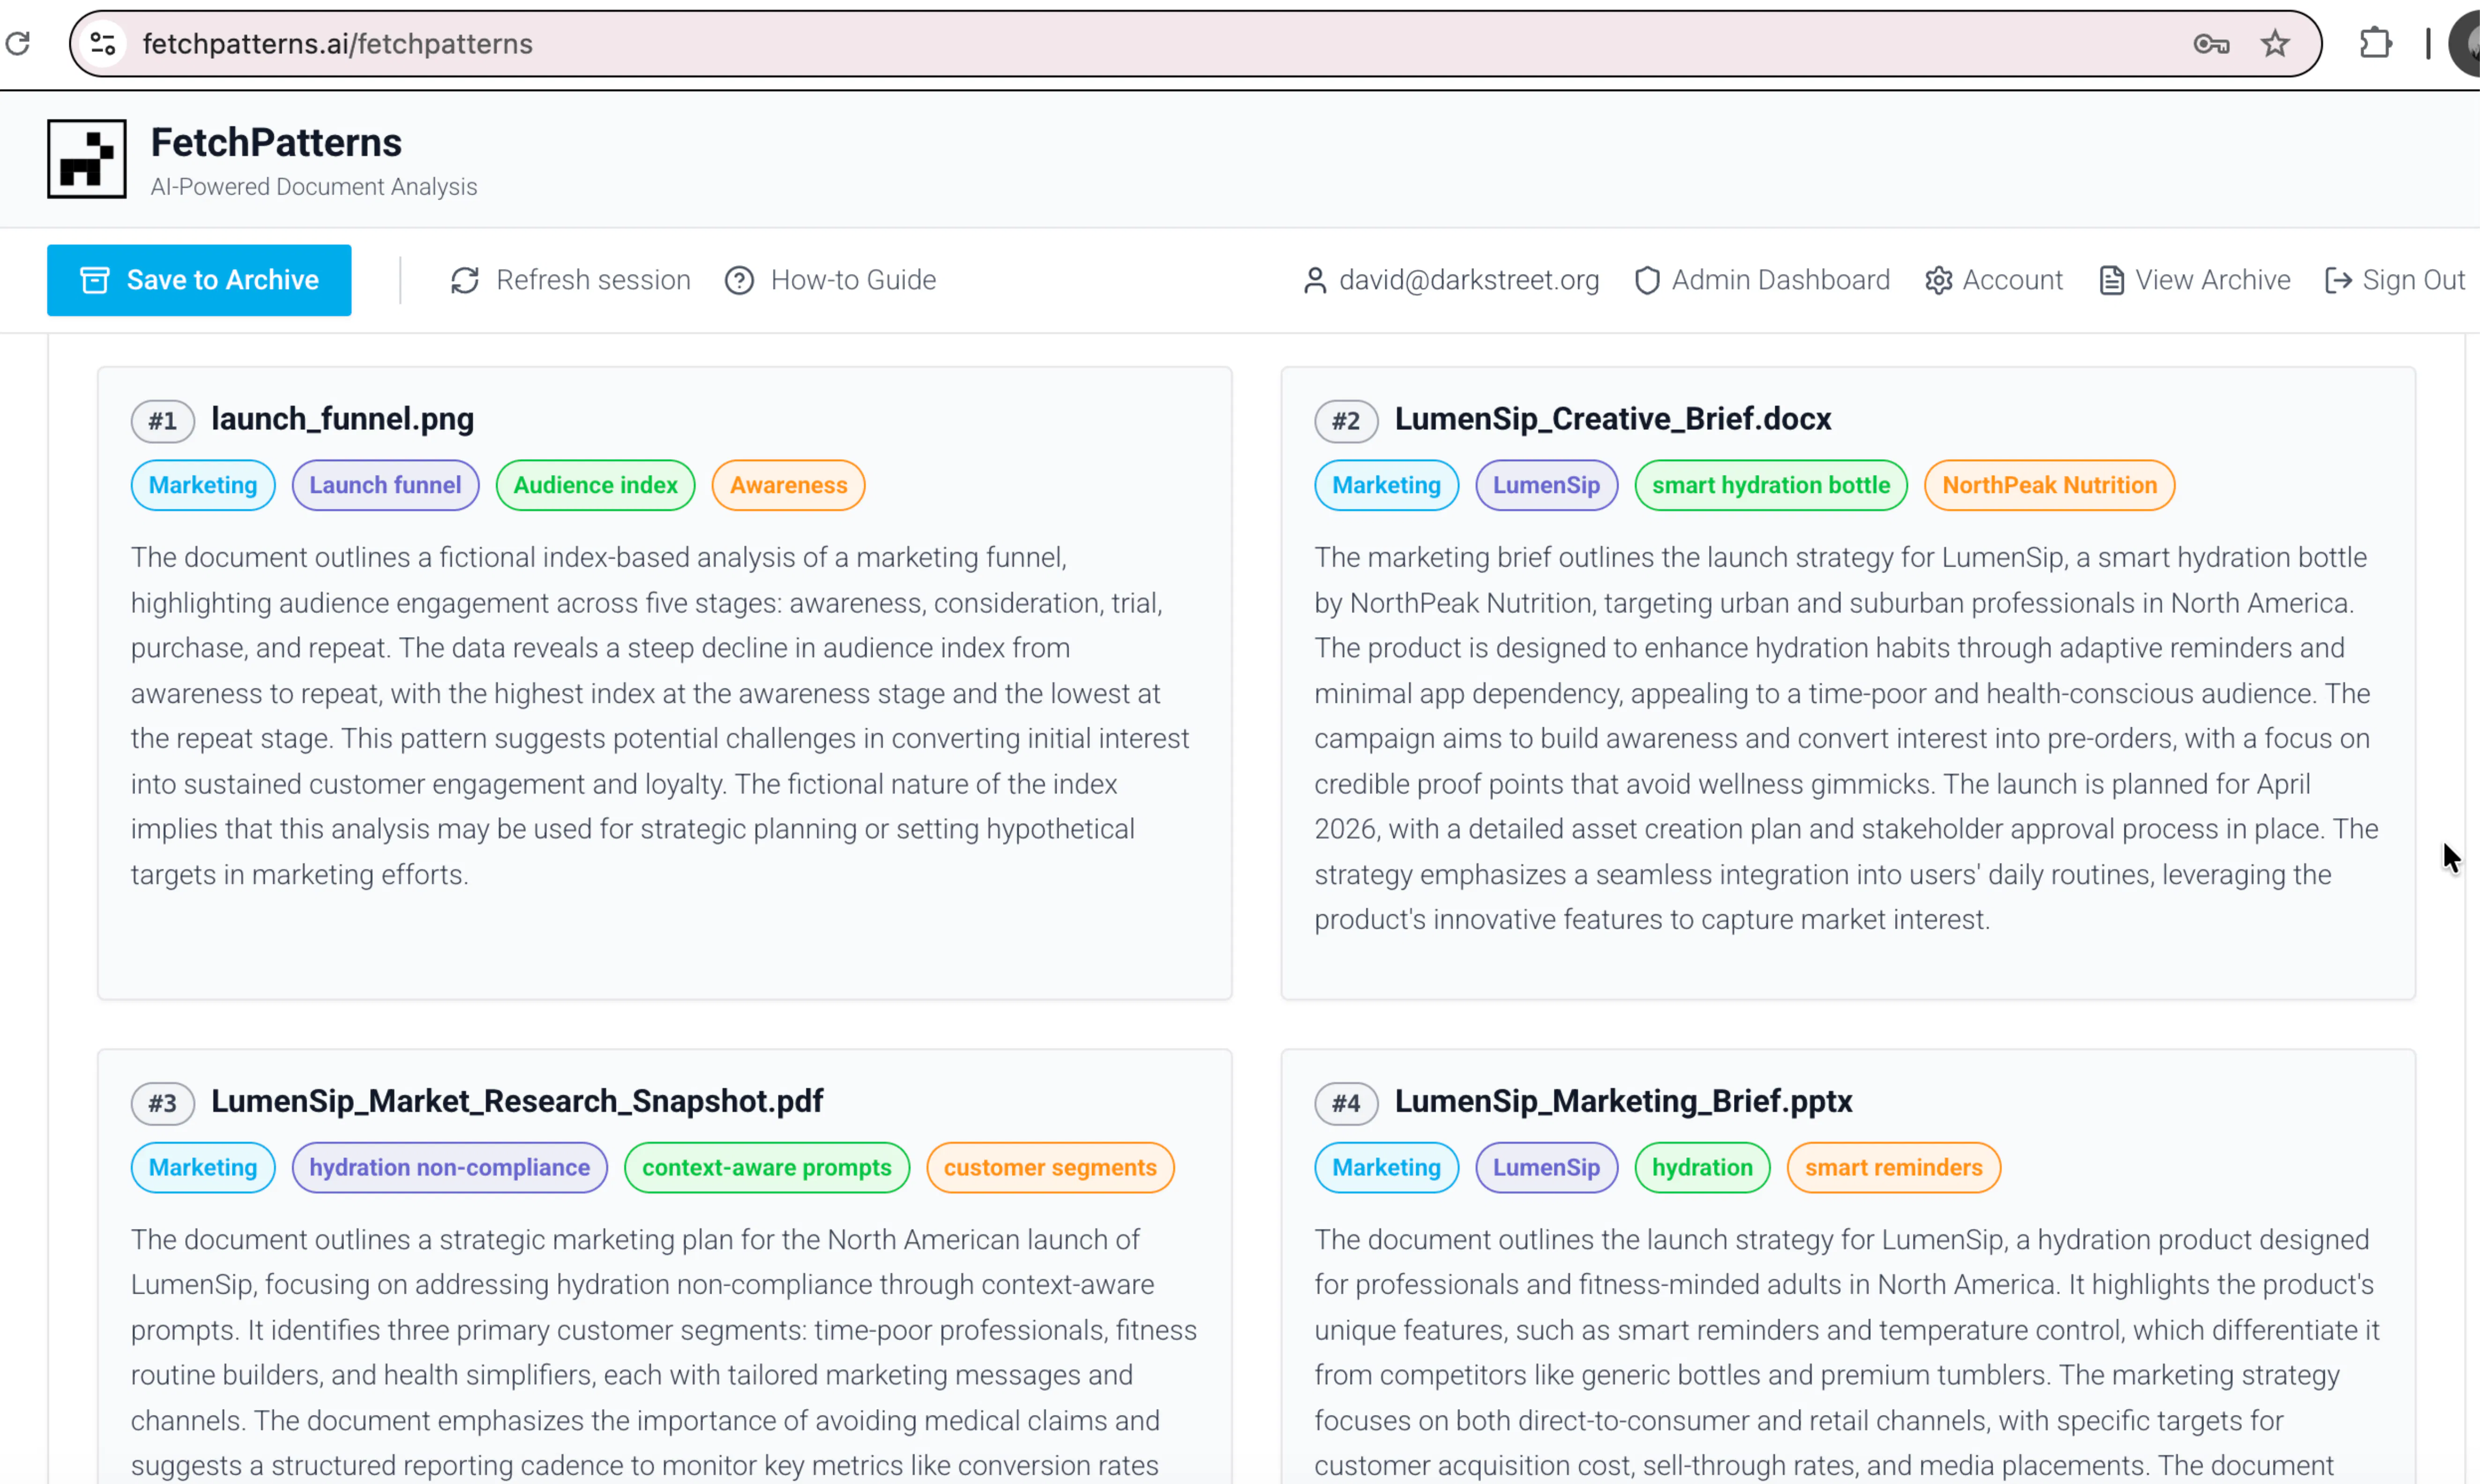Click the browser reload icon
The width and height of the screenshot is (2480, 1484).
coord(18,44)
